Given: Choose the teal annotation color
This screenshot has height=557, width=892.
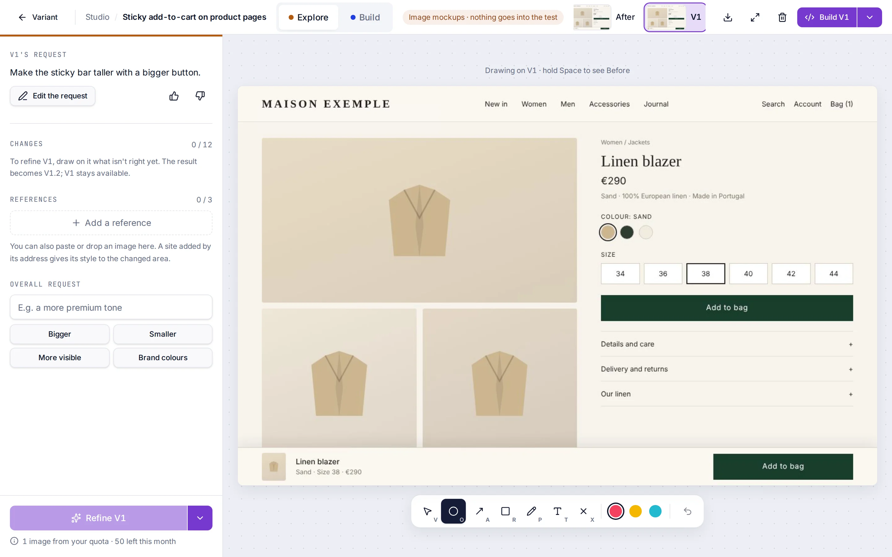Looking at the screenshot, I should coord(655,511).
